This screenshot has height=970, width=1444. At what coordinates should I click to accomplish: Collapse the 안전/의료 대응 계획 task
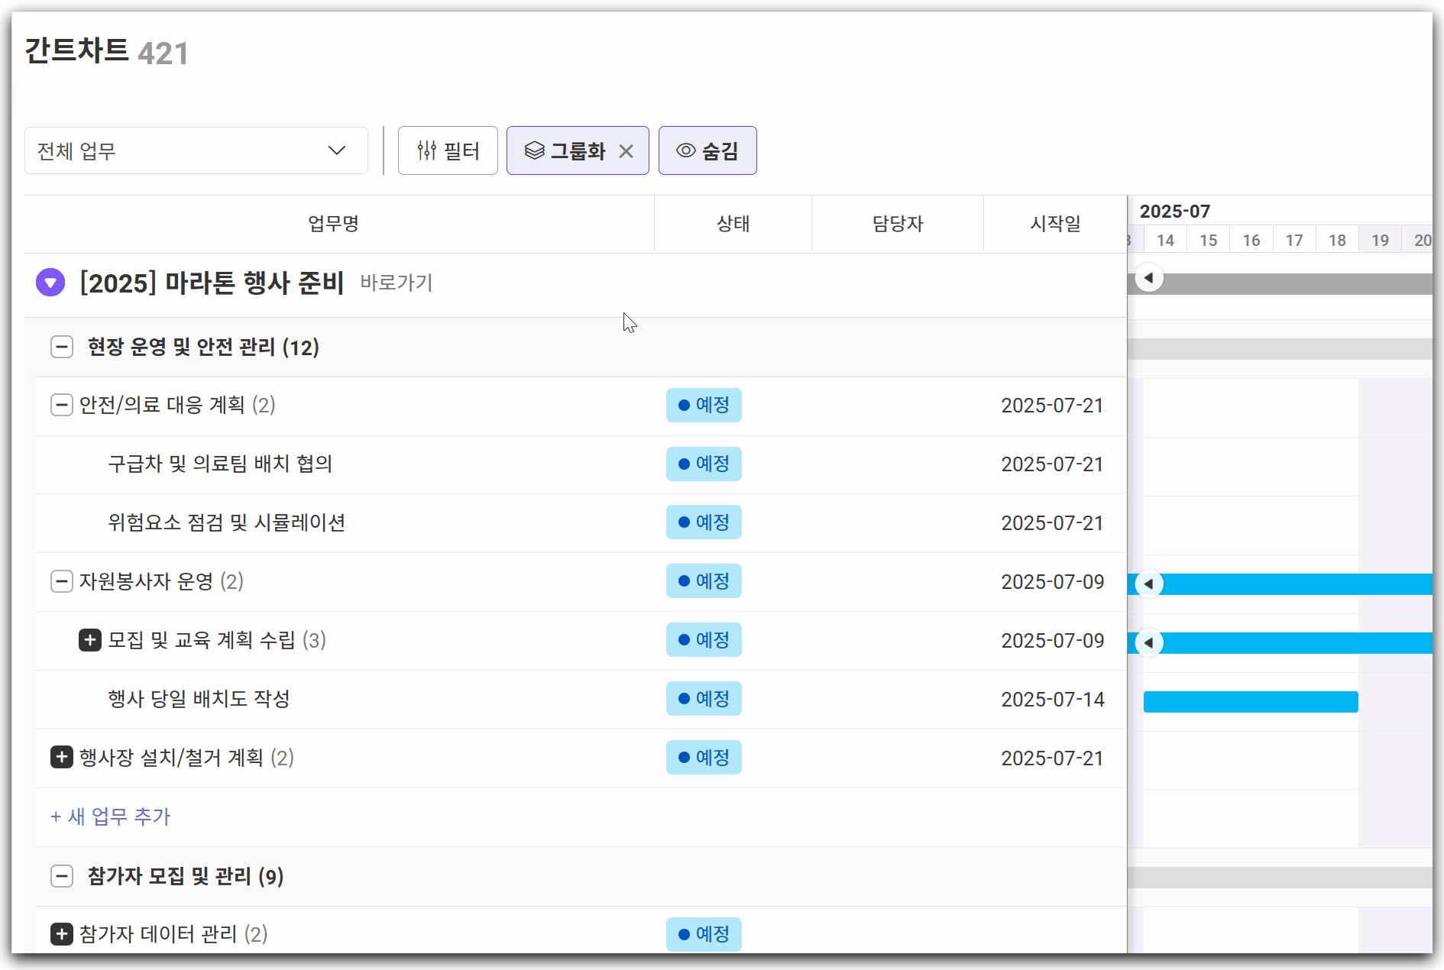tap(62, 405)
